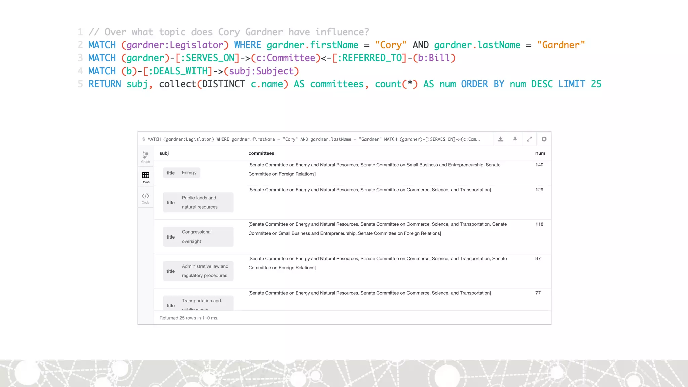This screenshot has height=387, width=688.
Task: Pin the query result frame
Action: [515, 139]
